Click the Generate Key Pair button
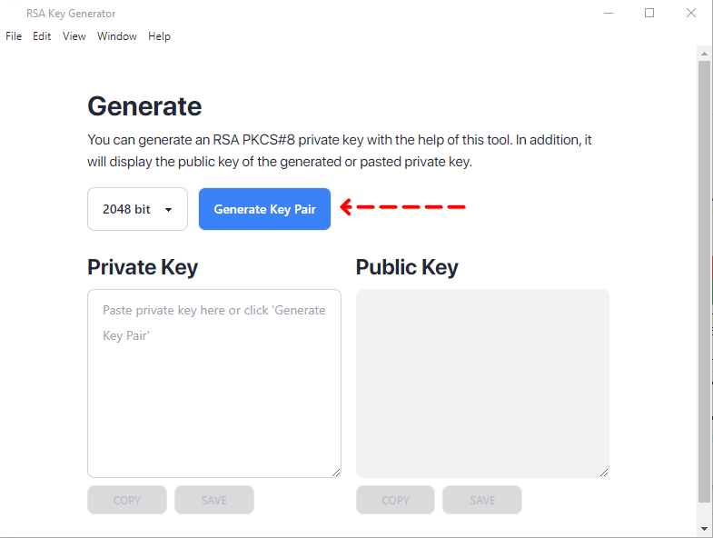713x538 pixels. tap(264, 209)
